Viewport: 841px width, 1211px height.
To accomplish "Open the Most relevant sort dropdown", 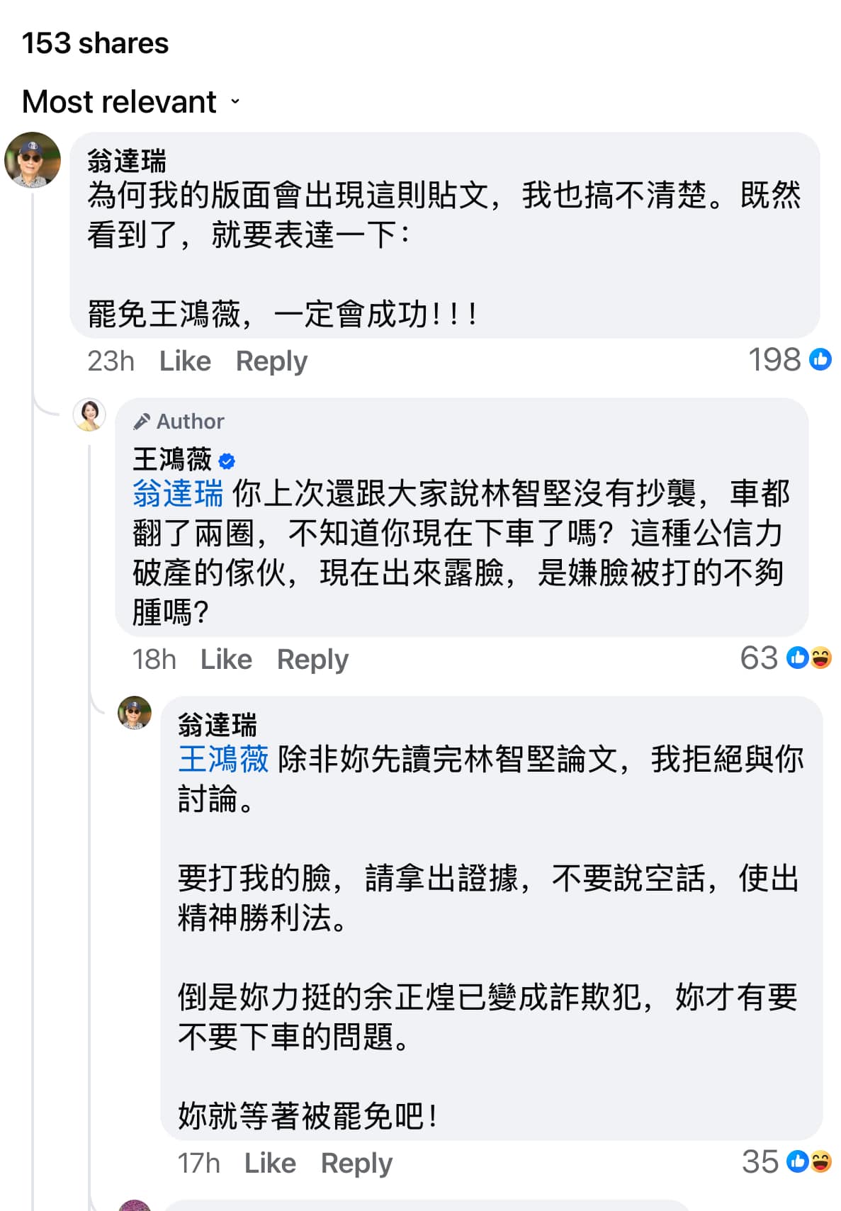I will [132, 102].
